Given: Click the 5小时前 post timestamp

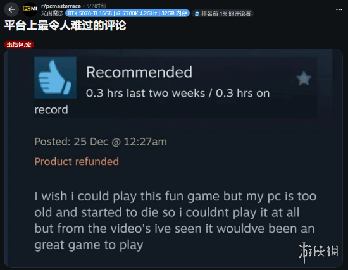Looking at the screenshot, I should [x=96, y=6].
